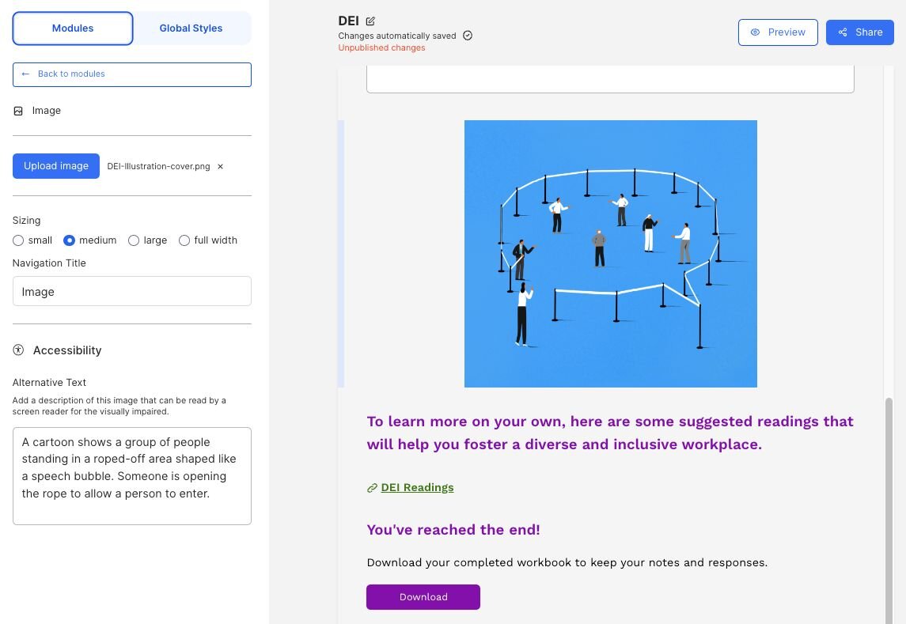Set image sizing to full width
This screenshot has height=624, width=906.
pyautogui.click(x=184, y=240)
